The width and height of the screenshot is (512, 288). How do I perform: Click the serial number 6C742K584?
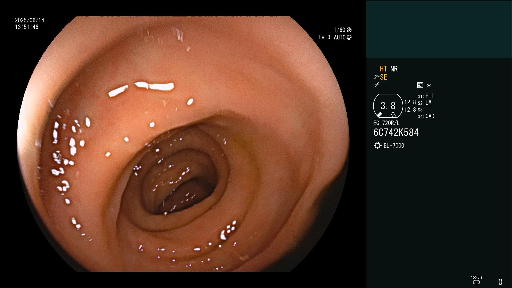click(396, 132)
